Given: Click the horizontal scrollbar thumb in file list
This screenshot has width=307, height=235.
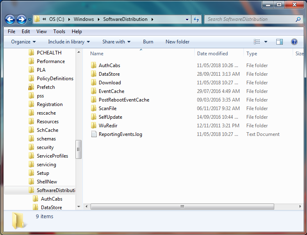Looking at the screenshot, I should click(x=182, y=206).
